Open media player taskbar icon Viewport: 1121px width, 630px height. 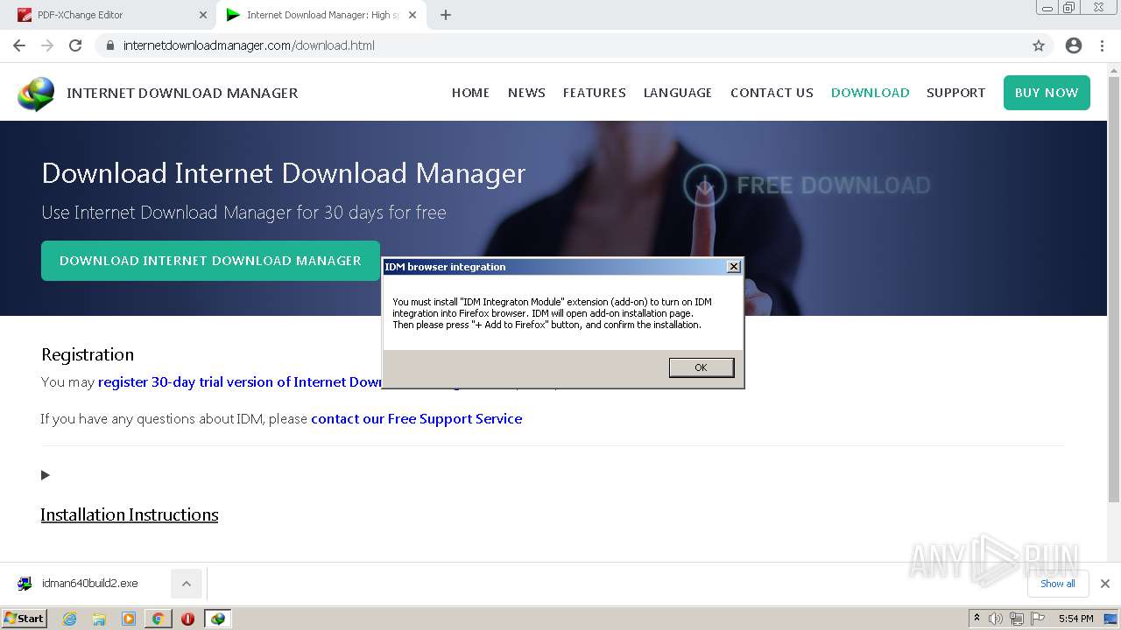129,619
